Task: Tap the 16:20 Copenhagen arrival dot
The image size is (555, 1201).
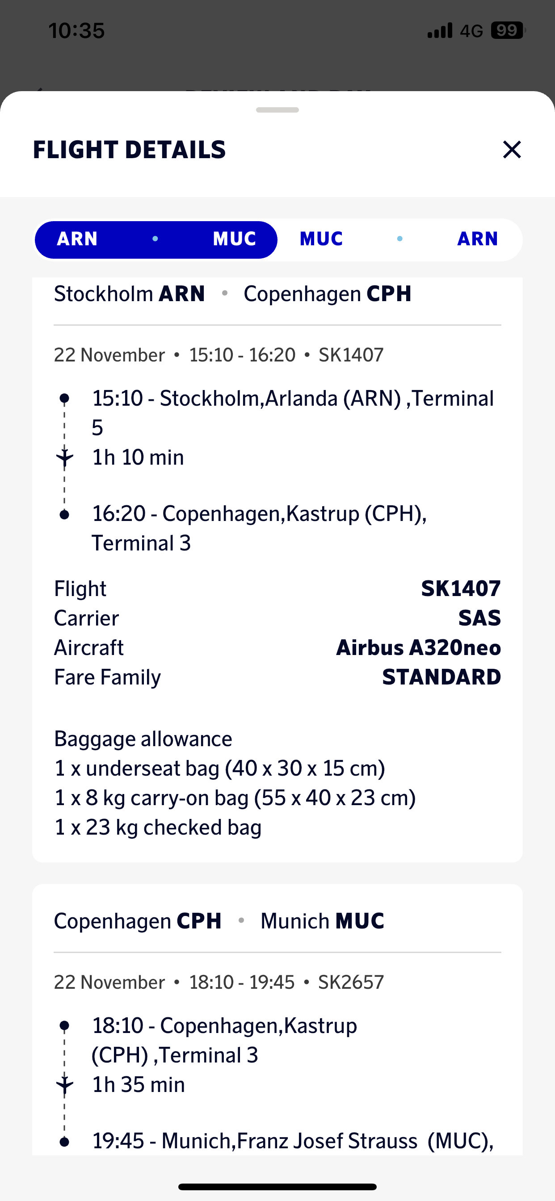Action: coord(65,514)
